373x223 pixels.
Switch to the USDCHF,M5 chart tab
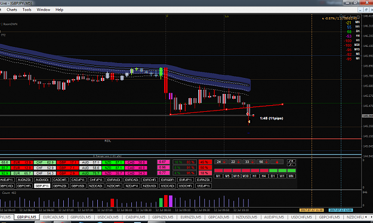pyautogui.click(x=301, y=217)
